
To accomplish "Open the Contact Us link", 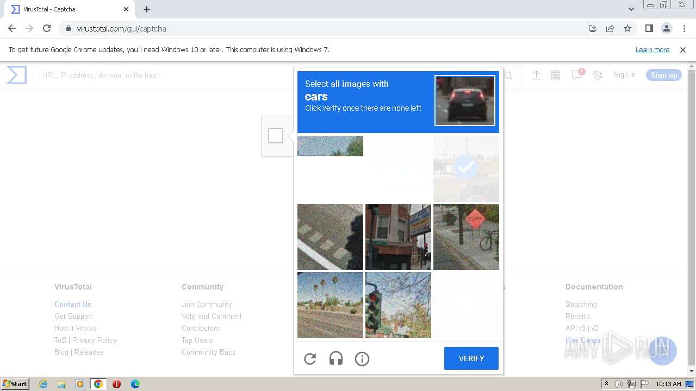I will pyautogui.click(x=73, y=304).
